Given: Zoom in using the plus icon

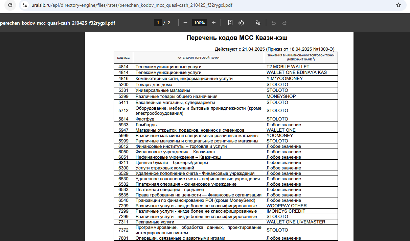Looking at the screenshot, I should tap(214, 23).
